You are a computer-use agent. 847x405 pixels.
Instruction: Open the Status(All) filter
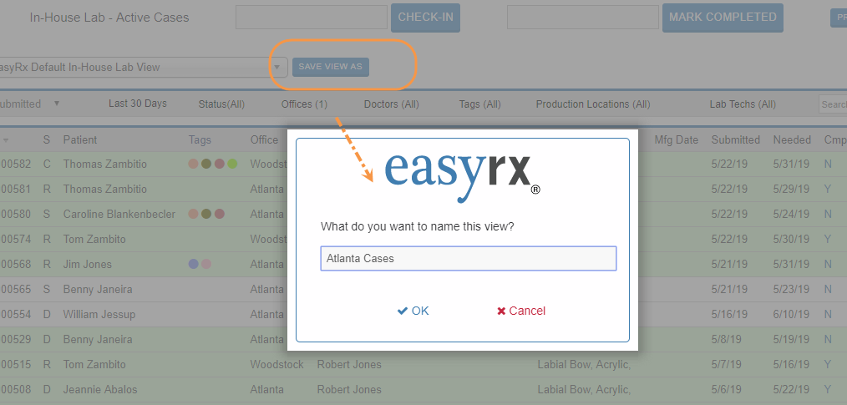pyautogui.click(x=221, y=104)
